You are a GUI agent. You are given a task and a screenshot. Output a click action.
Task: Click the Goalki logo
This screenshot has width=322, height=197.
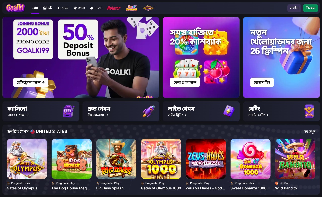[x=15, y=8]
